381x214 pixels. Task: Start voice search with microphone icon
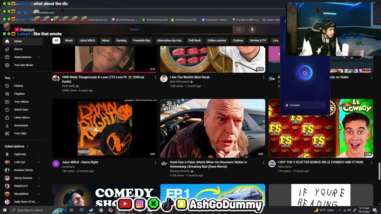[x=252, y=29]
